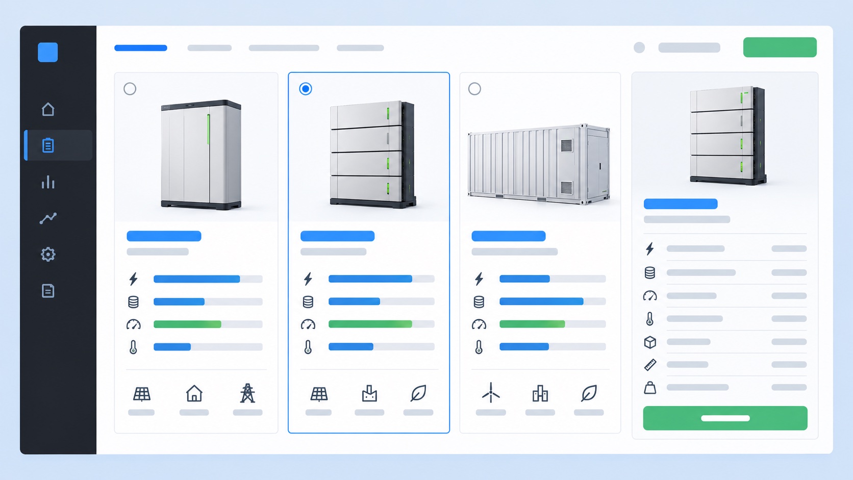Click the container card blue title
Screen dimensions: 853x480
tap(509, 236)
